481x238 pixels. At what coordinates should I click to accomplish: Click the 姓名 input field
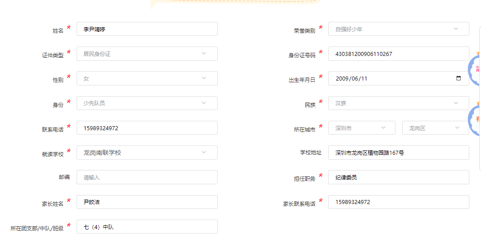coord(147,30)
